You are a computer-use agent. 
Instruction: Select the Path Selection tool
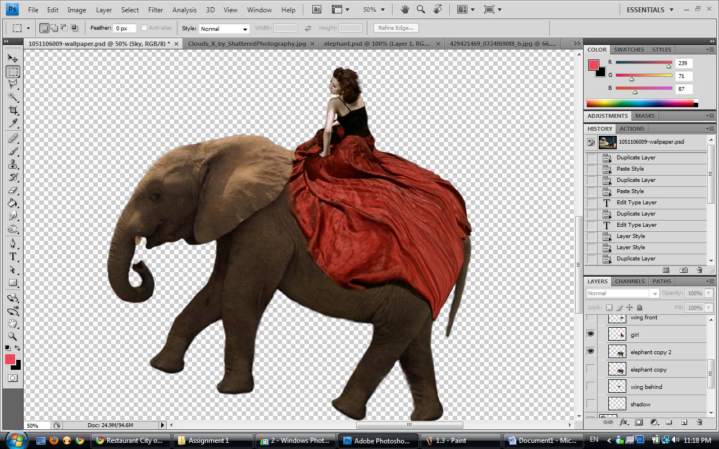click(x=13, y=270)
